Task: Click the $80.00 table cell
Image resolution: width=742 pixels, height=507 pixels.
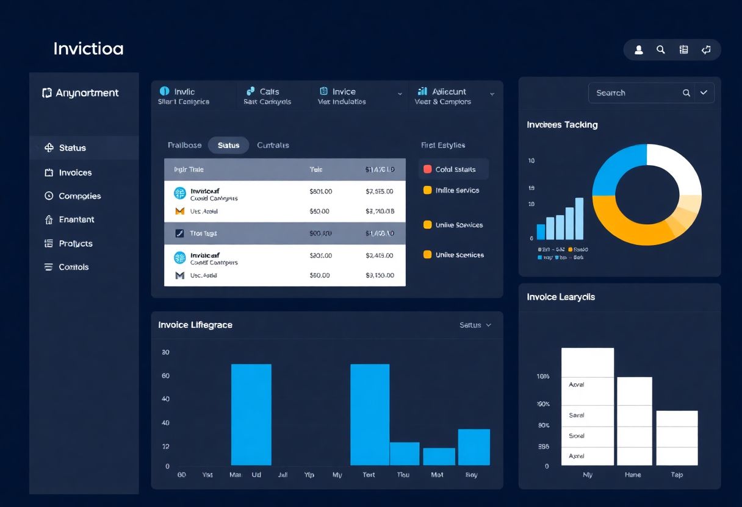Action: click(x=319, y=275)
